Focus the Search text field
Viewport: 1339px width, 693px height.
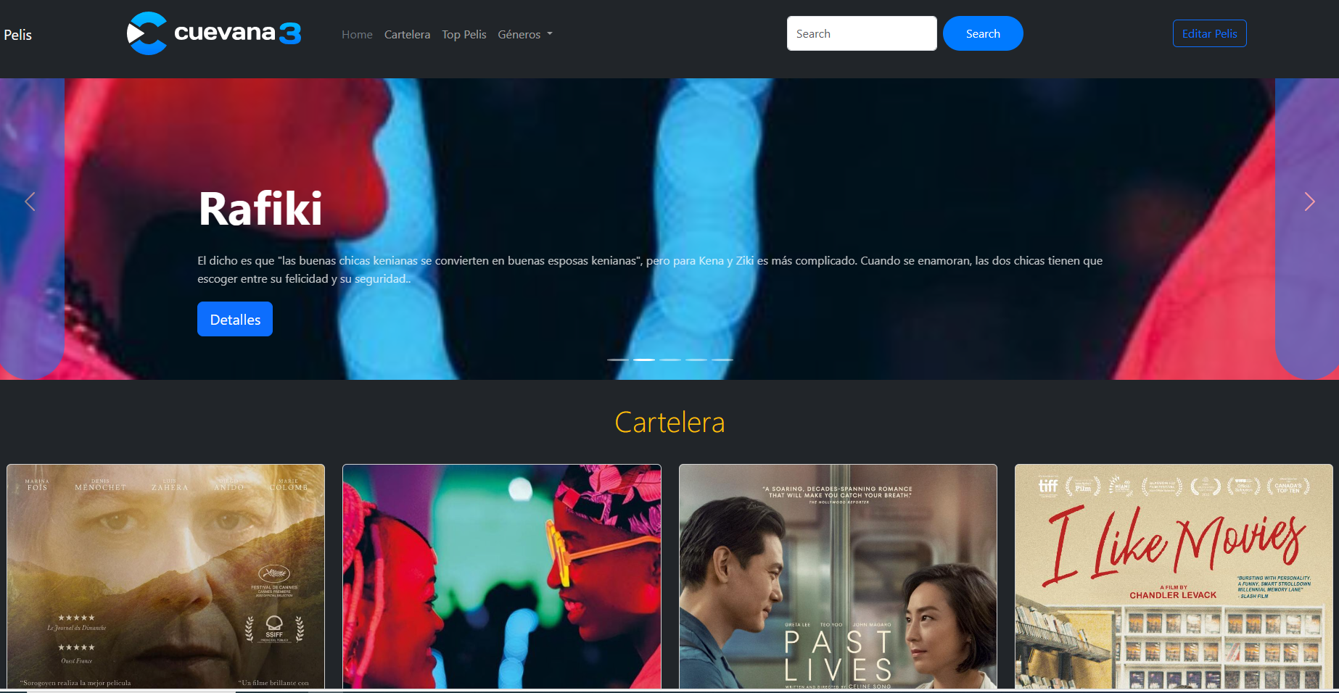[x=861, y=33]
